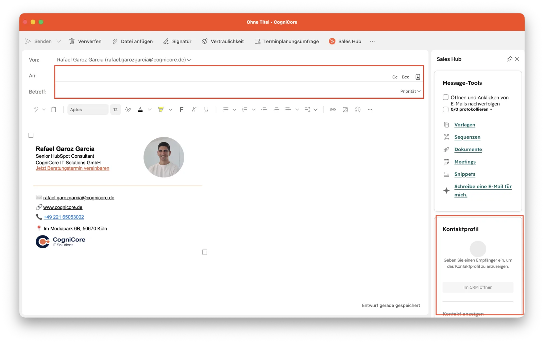
Task: Click the Im CRM öffnen button
Action: (x=478, y=287)
